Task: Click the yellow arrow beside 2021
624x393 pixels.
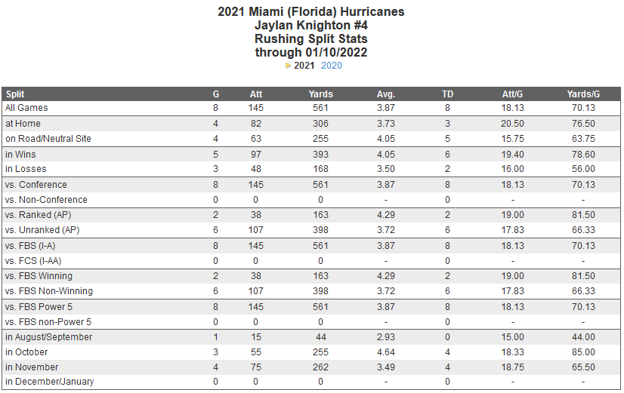Action: pos(288,66)
